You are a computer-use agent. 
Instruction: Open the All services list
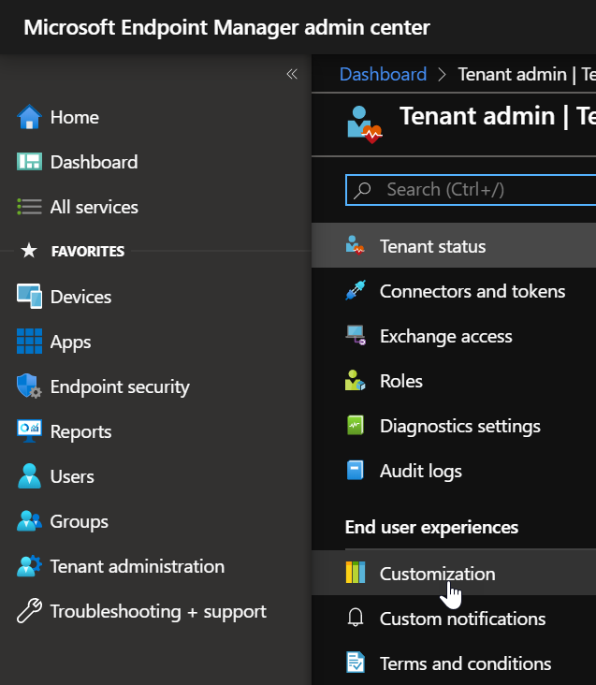click(94, 207)
